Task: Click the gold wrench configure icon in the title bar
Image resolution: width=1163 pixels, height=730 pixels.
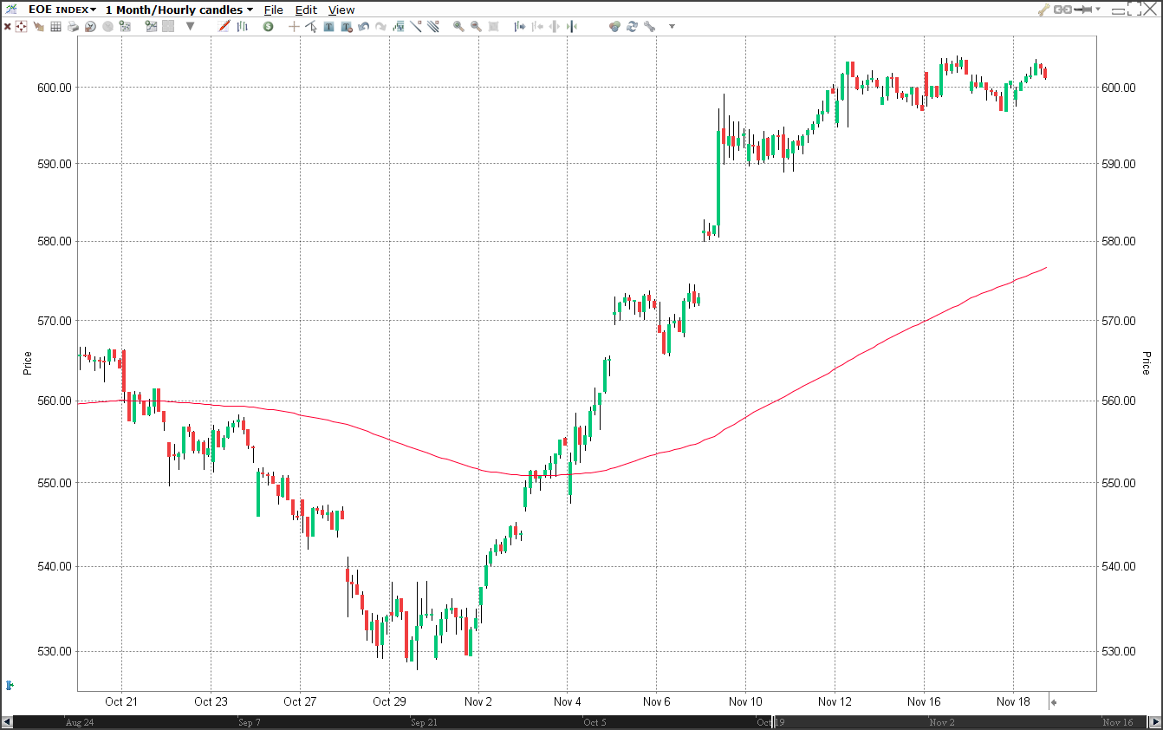Action: point(1044,10)
